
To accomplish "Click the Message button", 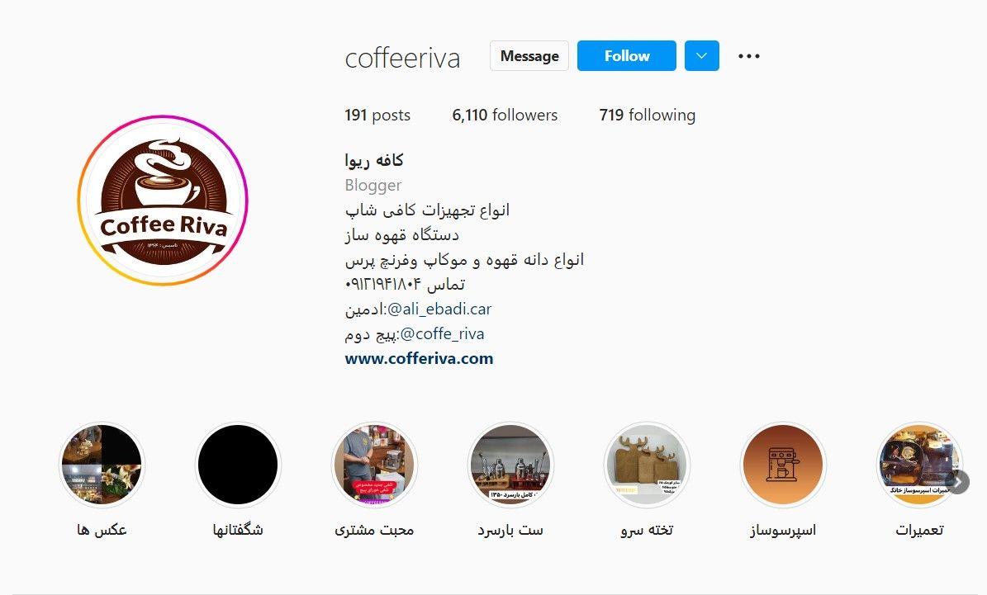I will (529, 56).
